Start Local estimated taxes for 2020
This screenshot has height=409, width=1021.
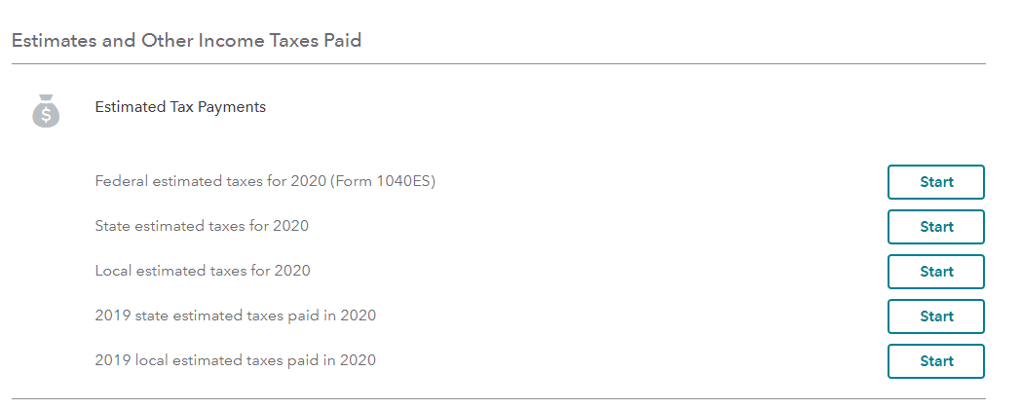click(x=935, y=272)
